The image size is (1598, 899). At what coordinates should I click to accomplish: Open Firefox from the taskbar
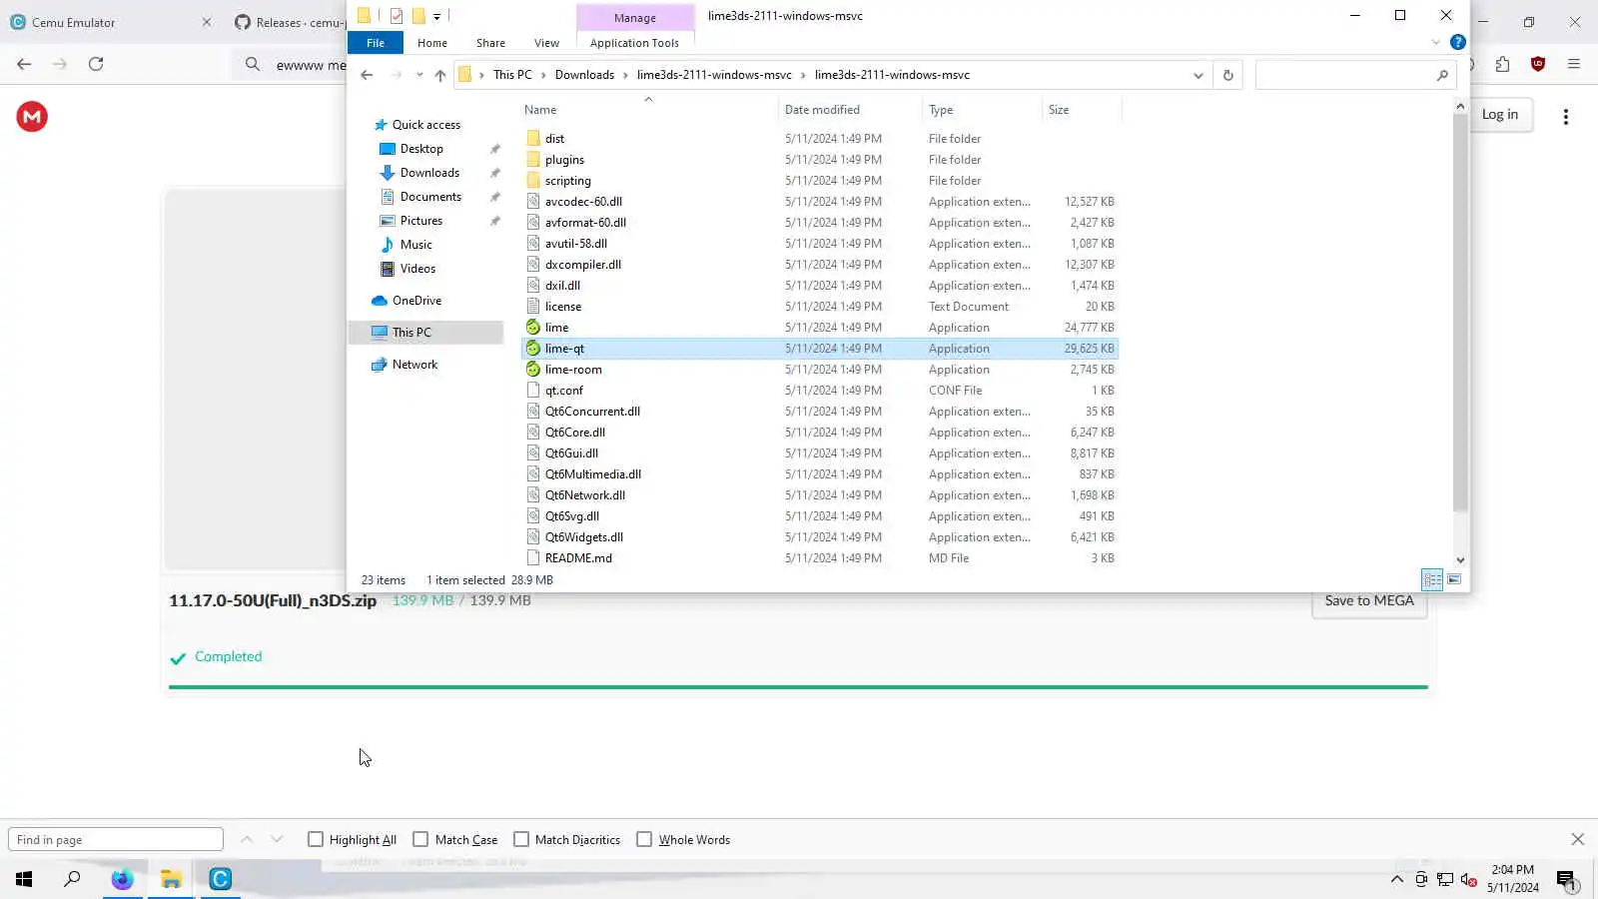(122, 879)
